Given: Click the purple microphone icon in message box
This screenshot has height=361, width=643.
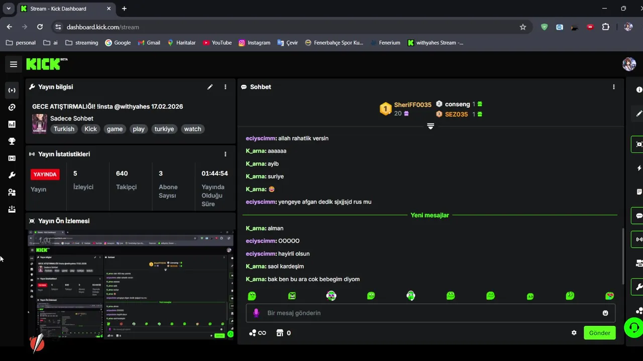Looking at the screenshot, I should pyautogui.click(x=256, y=313).
